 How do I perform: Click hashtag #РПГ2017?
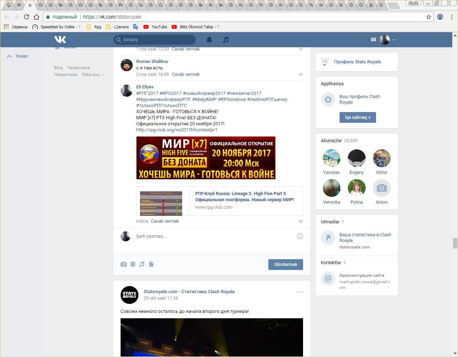pos(147,93)
